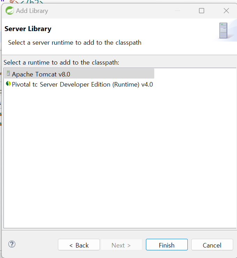
Task: Click the Apache Tomcat server icon
Action: click(8, 73)
